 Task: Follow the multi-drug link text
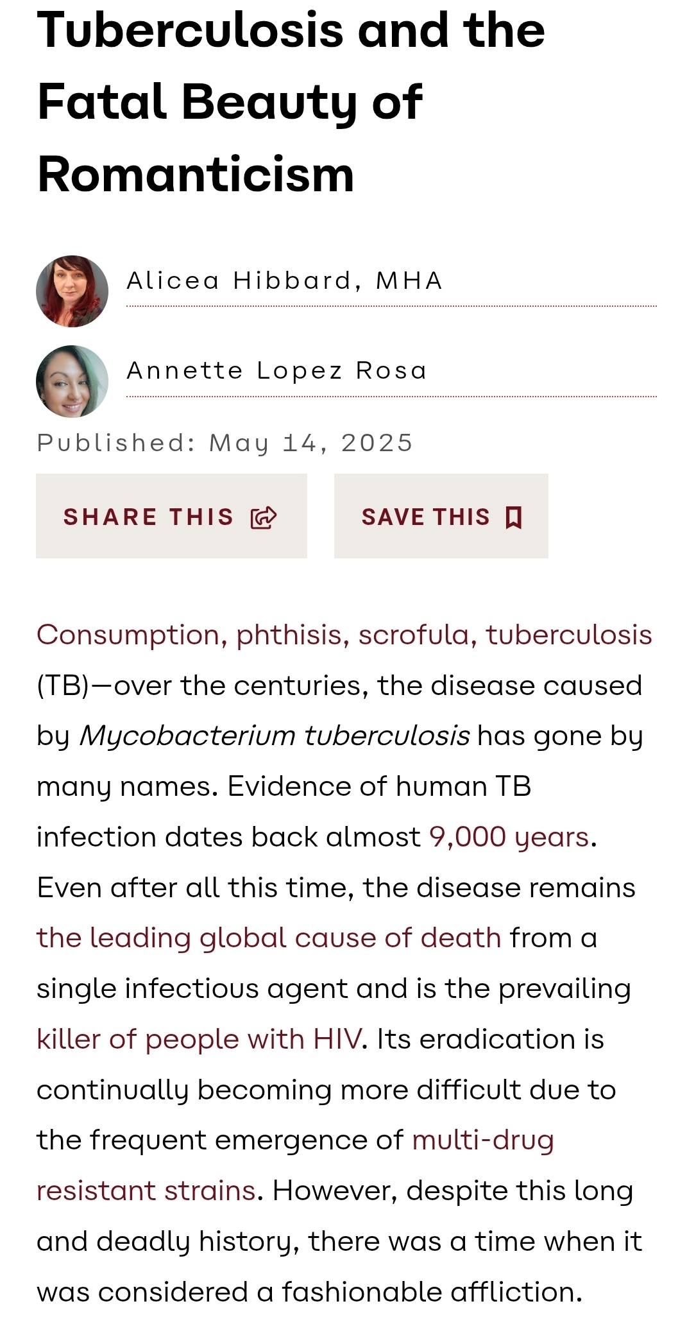pos(483,1140)
